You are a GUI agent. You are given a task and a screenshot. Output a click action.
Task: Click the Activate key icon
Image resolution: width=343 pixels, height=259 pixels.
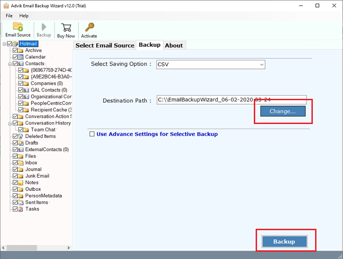(x=90, y=27)
